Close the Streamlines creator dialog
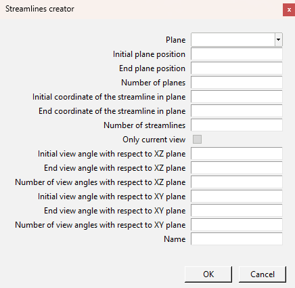295x288 pixels. pyautogui.click(x=289, y=9)
